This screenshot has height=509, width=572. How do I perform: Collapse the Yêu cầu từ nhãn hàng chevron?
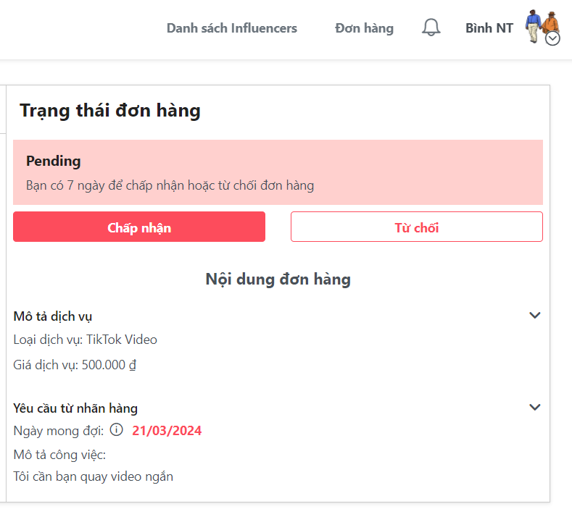535,408
